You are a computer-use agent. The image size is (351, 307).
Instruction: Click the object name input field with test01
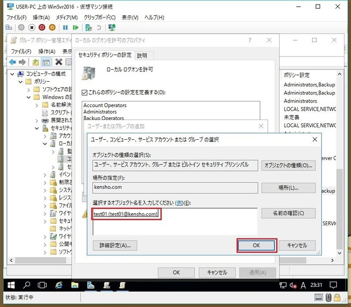click(173, 221)
